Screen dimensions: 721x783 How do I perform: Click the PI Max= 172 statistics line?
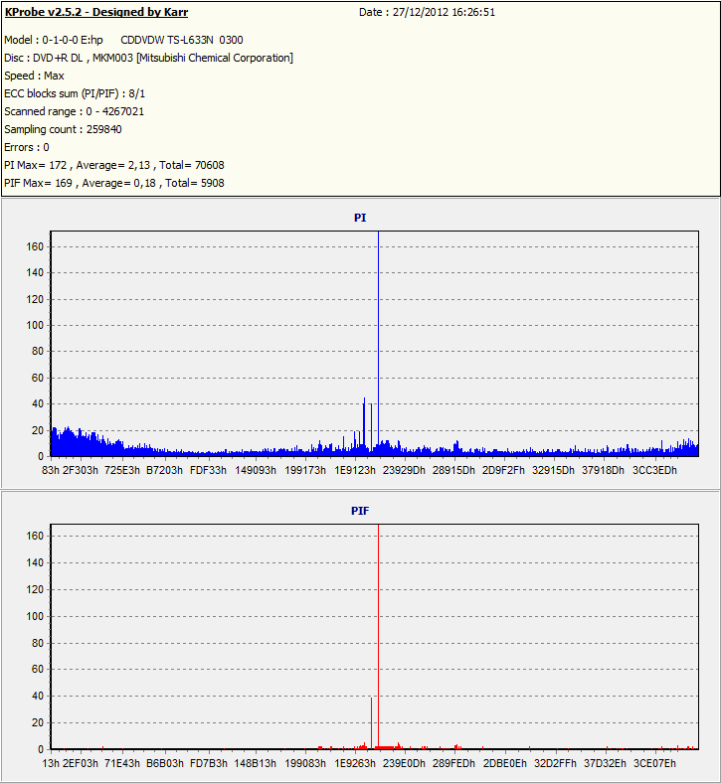(114, 165)
